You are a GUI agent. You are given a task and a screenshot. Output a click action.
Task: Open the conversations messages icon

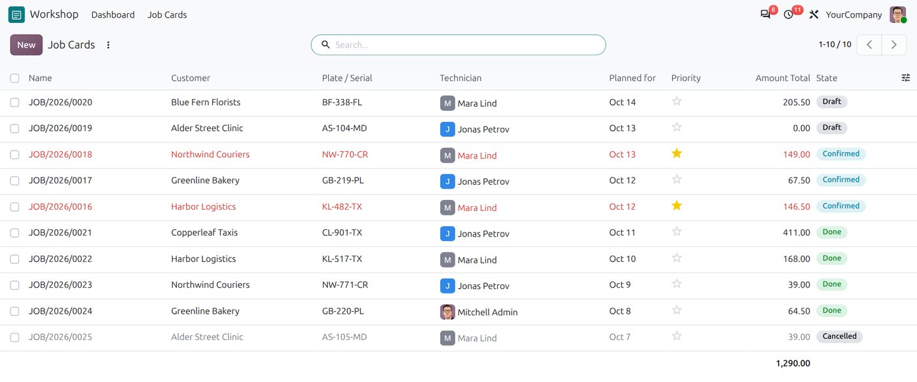click(765, 14)
